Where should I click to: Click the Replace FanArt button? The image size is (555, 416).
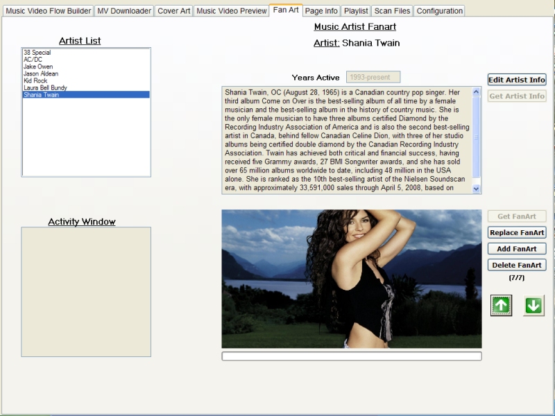coord(517,232)
